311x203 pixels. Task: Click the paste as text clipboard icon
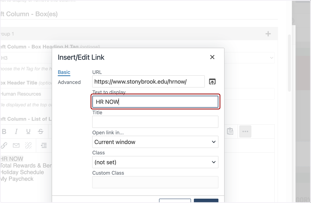[x=230, y=131]
